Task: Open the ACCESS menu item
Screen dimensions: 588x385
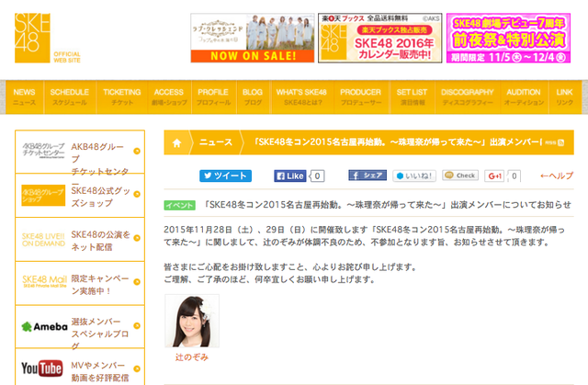Action: (x=169, y=96)
